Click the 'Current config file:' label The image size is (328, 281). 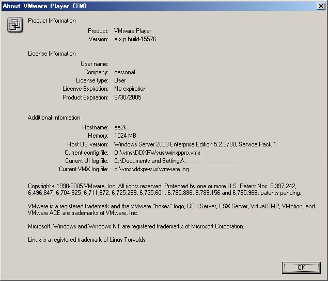86,153
